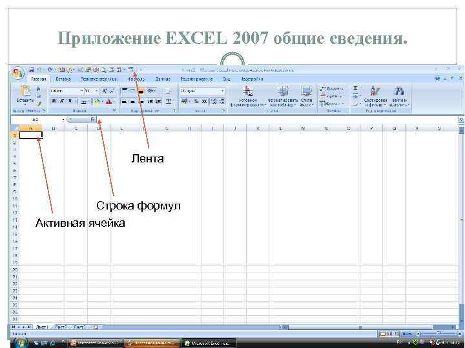
Task: Switch to Рецензирование tab
Action: click(196, 79)
